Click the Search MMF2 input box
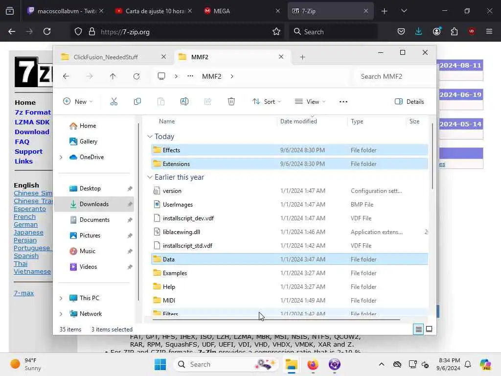The image size is (501, 376). point(393,76)
